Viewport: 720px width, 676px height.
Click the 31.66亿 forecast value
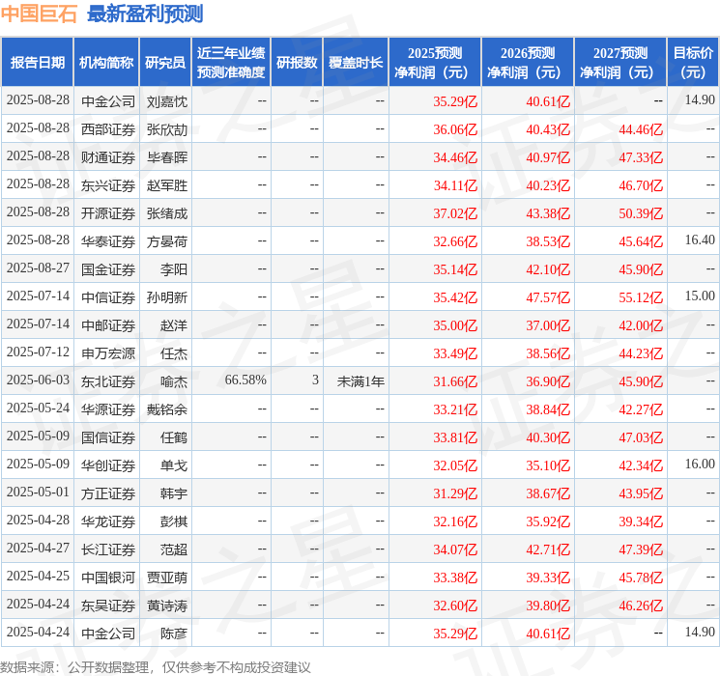coord(455,381)
